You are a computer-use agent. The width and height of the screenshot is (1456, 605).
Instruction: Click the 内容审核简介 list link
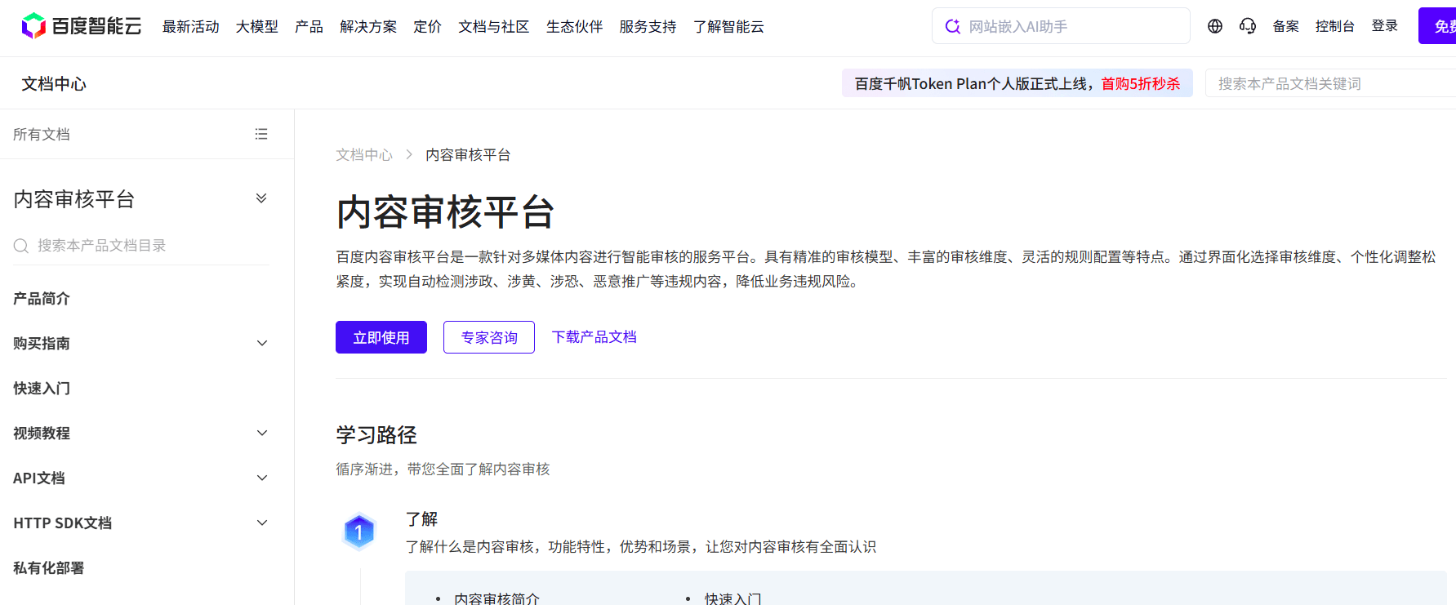pos(497,598)
